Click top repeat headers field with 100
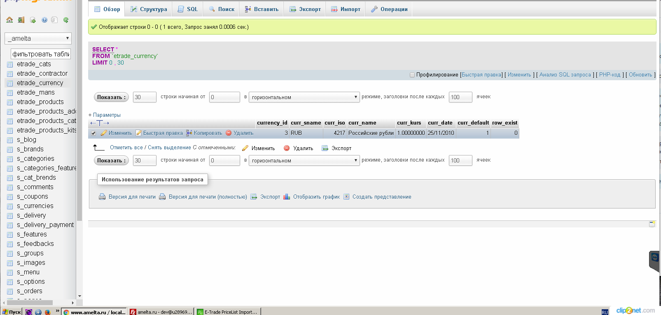This screenshot has width=661, height=315. (x=460, y=97)
